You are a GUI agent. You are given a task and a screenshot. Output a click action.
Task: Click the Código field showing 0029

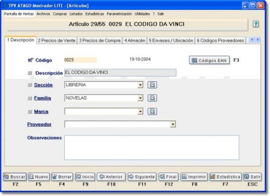(81, 60)
